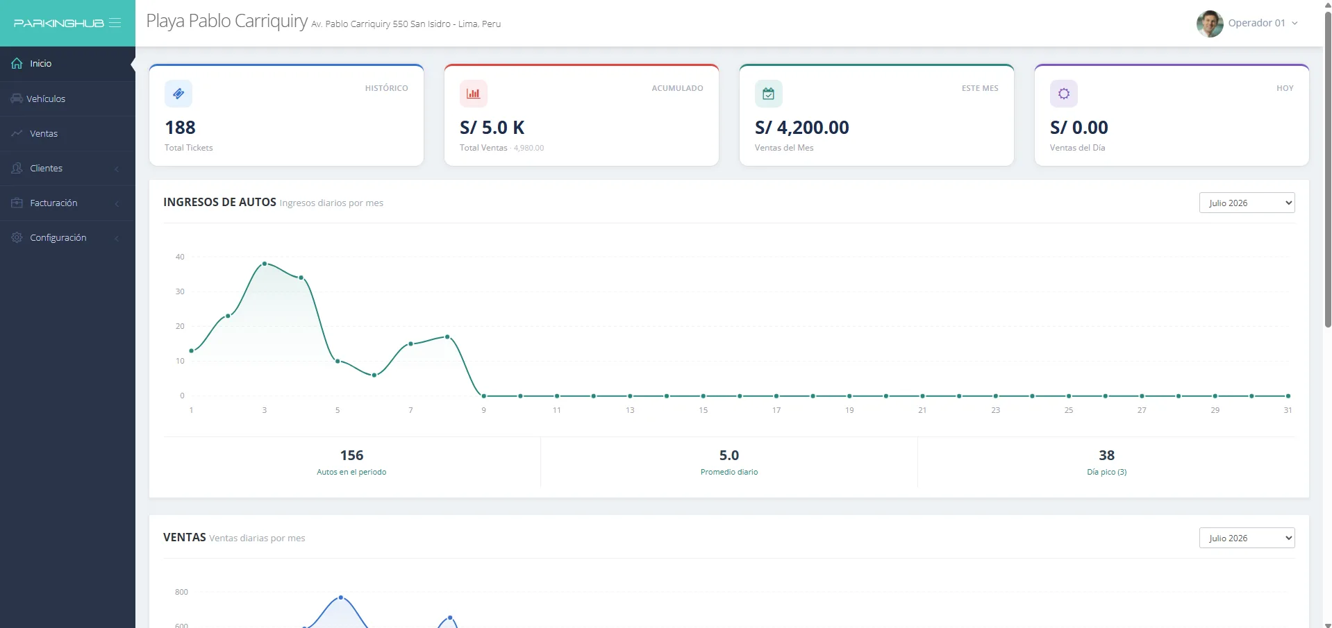Open the Ventas menu item

[67, 133]
